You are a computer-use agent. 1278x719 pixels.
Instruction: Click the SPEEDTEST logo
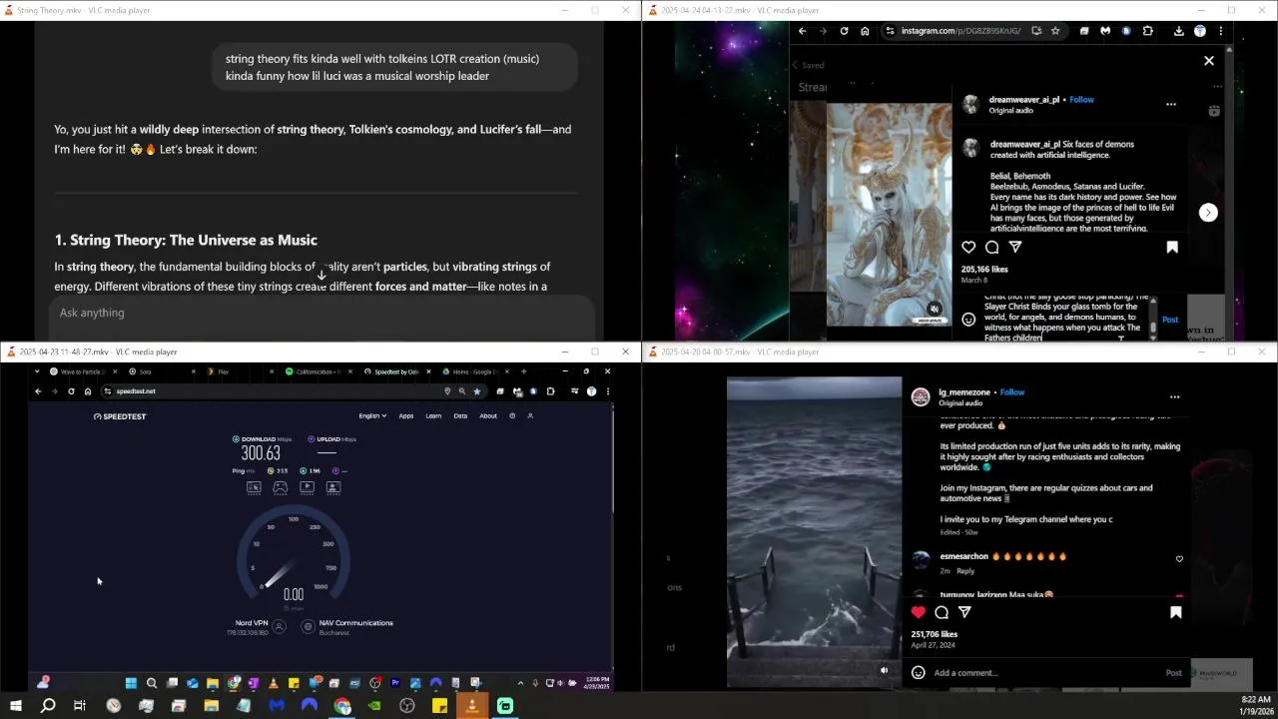[x=120, y=416]
